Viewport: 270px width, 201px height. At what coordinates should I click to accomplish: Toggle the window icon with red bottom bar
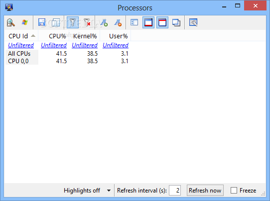tap(148, 22)
